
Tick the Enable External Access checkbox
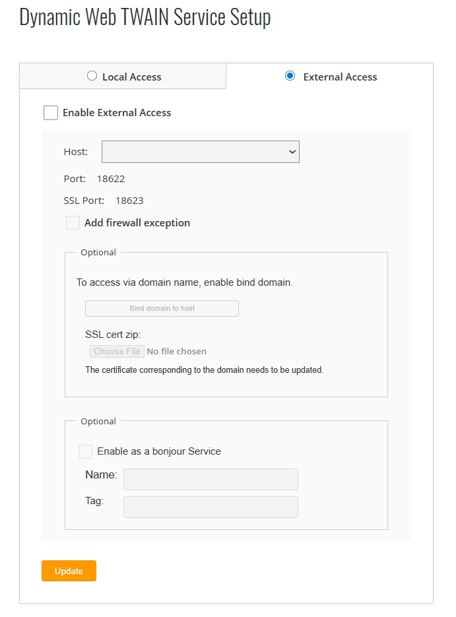[x=51, y=113]
